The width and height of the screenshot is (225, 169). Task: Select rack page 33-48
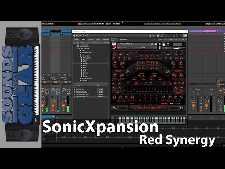171,40
